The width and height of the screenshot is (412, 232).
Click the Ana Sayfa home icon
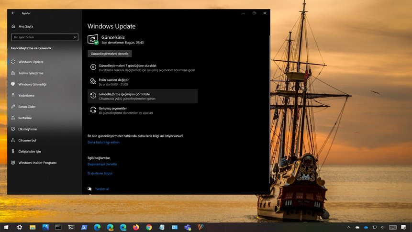tap(13, 26)
